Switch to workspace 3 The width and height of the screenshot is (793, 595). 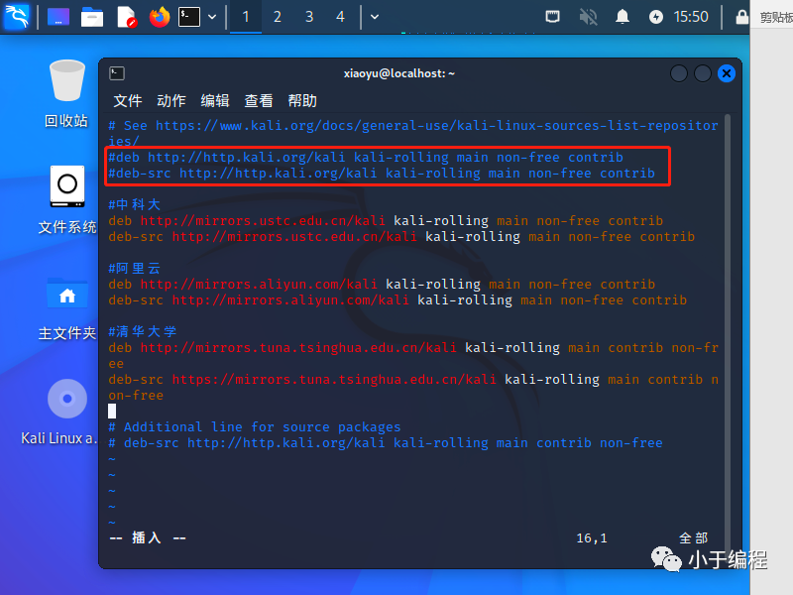point(309,17)
